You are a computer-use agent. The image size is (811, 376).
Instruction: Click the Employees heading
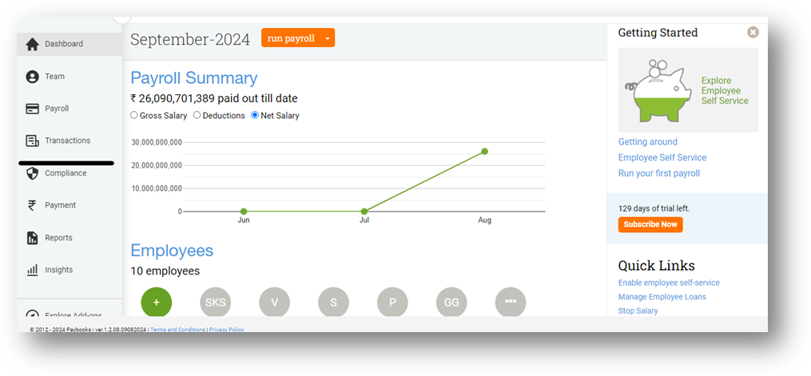[x=172, y=251]
